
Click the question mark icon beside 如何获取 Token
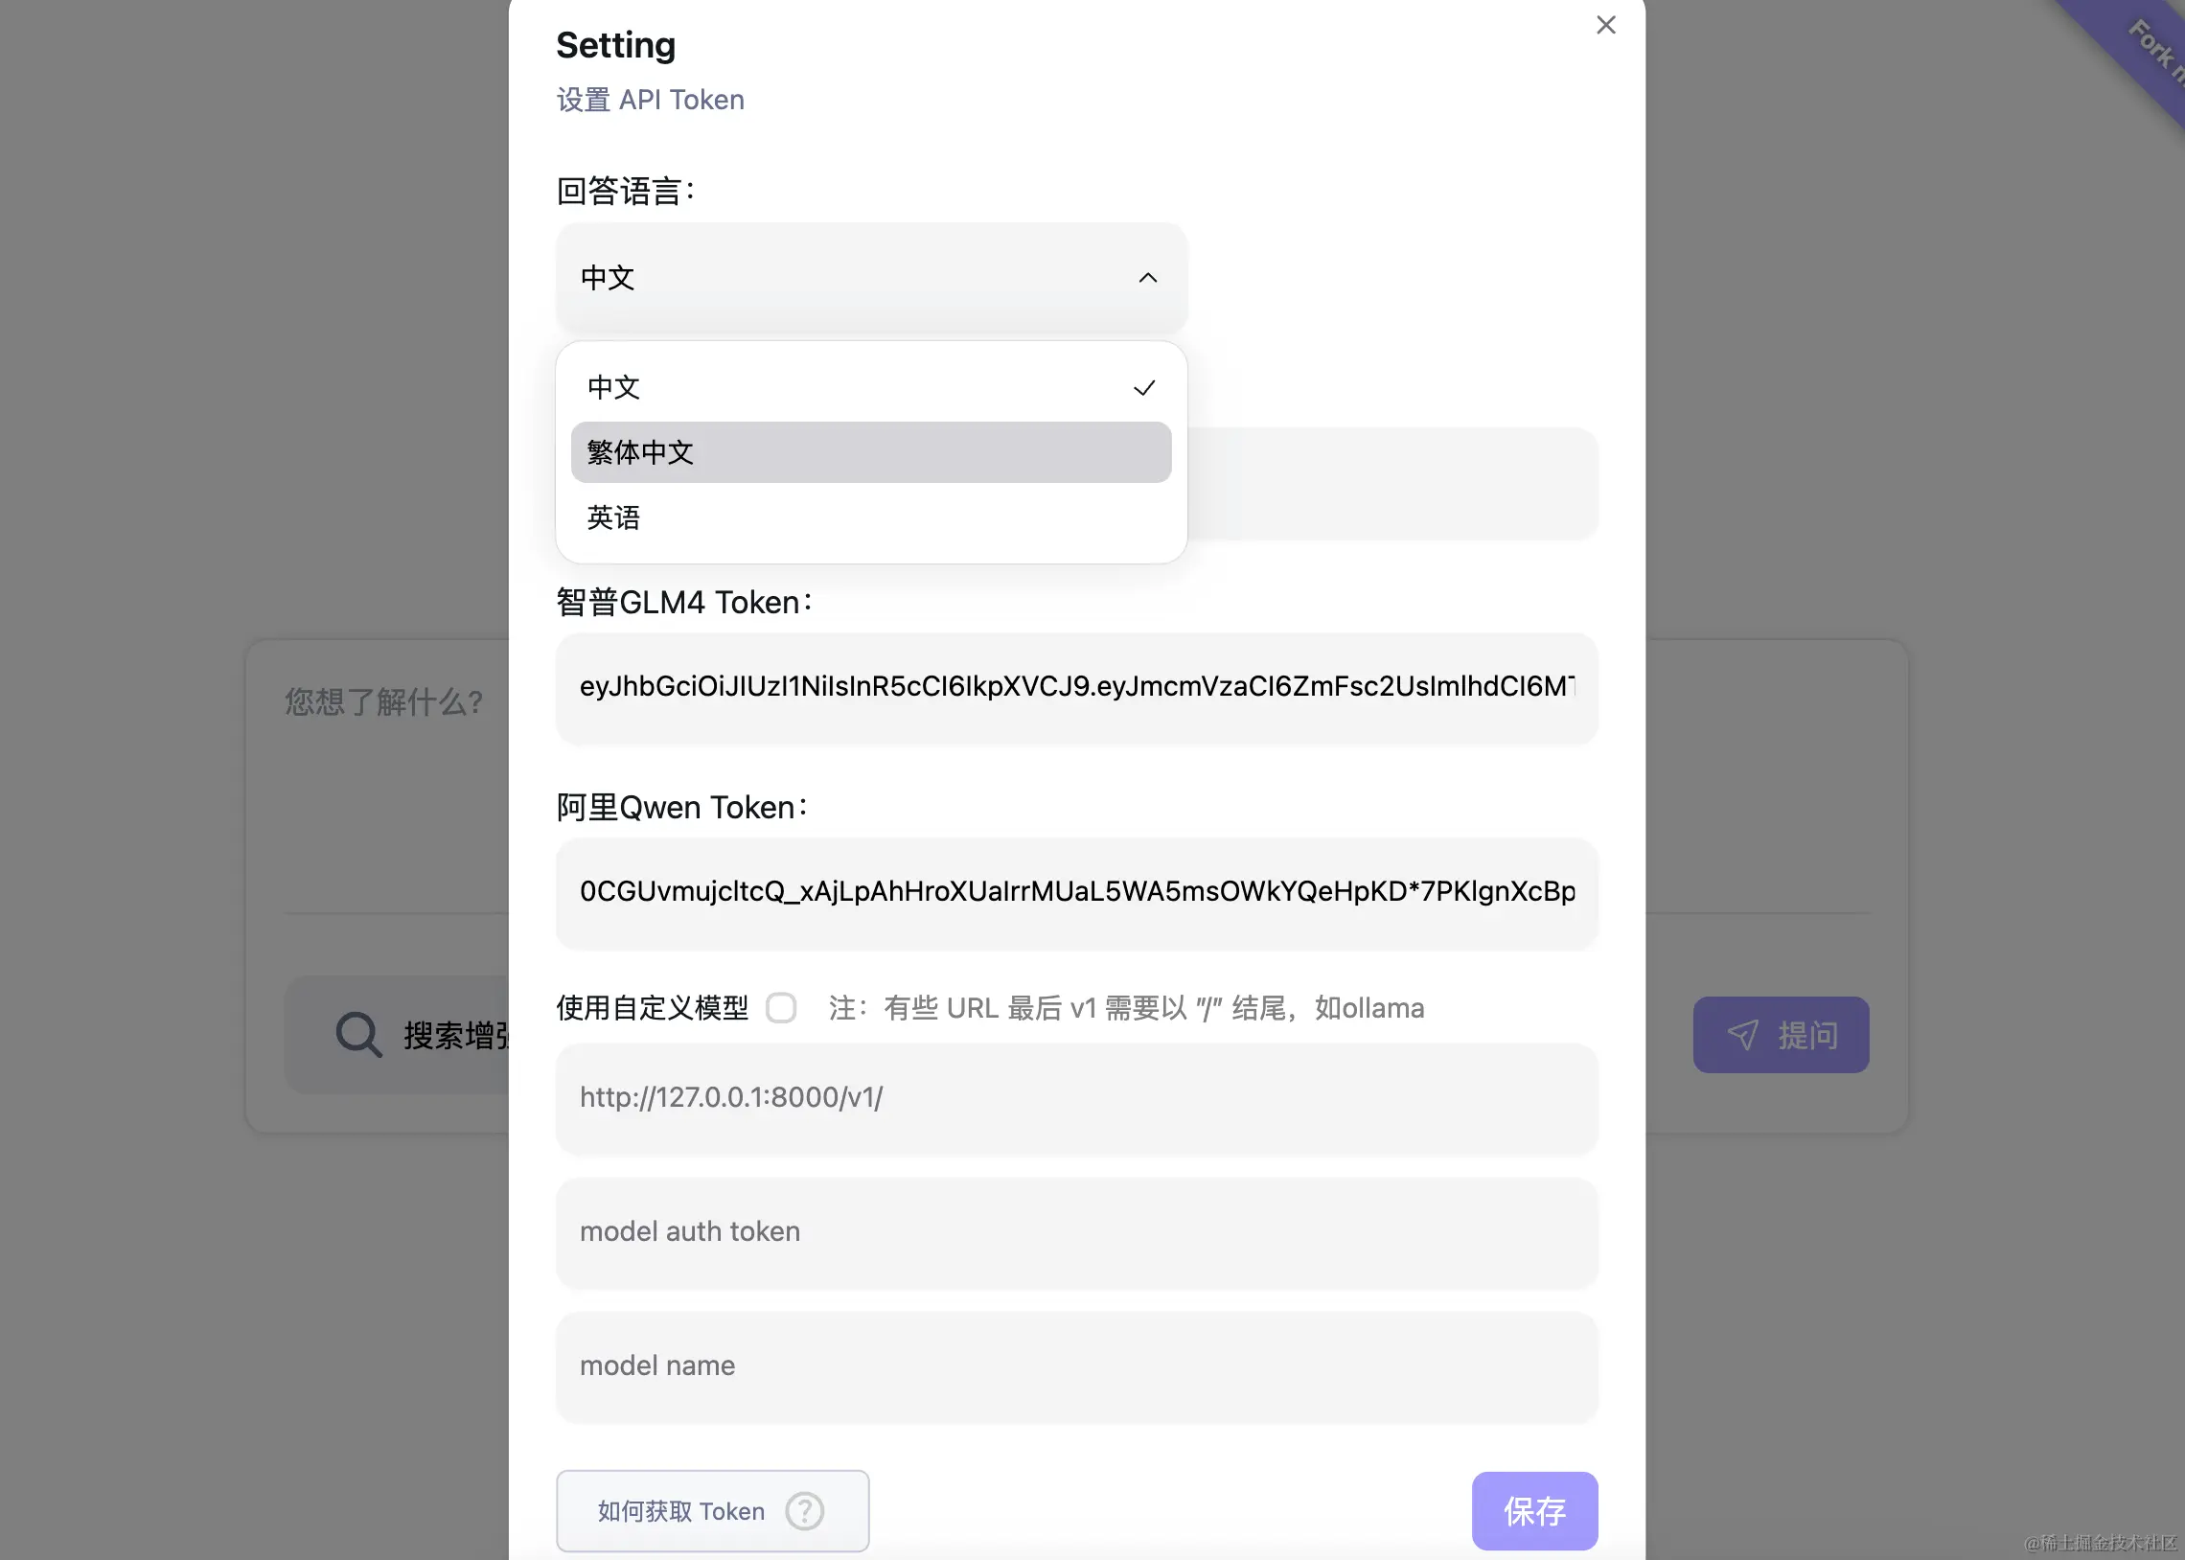pos(805,1510)
